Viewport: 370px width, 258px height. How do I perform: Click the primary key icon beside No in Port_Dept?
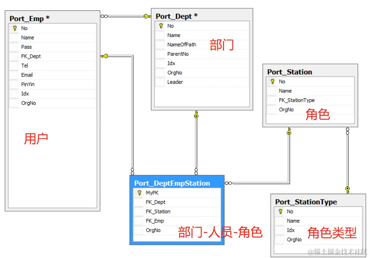(161, 26)
